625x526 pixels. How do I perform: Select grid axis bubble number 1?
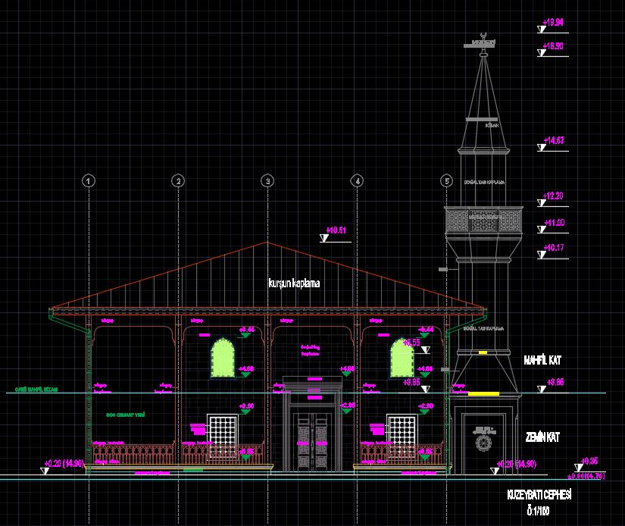pos(89,181)
